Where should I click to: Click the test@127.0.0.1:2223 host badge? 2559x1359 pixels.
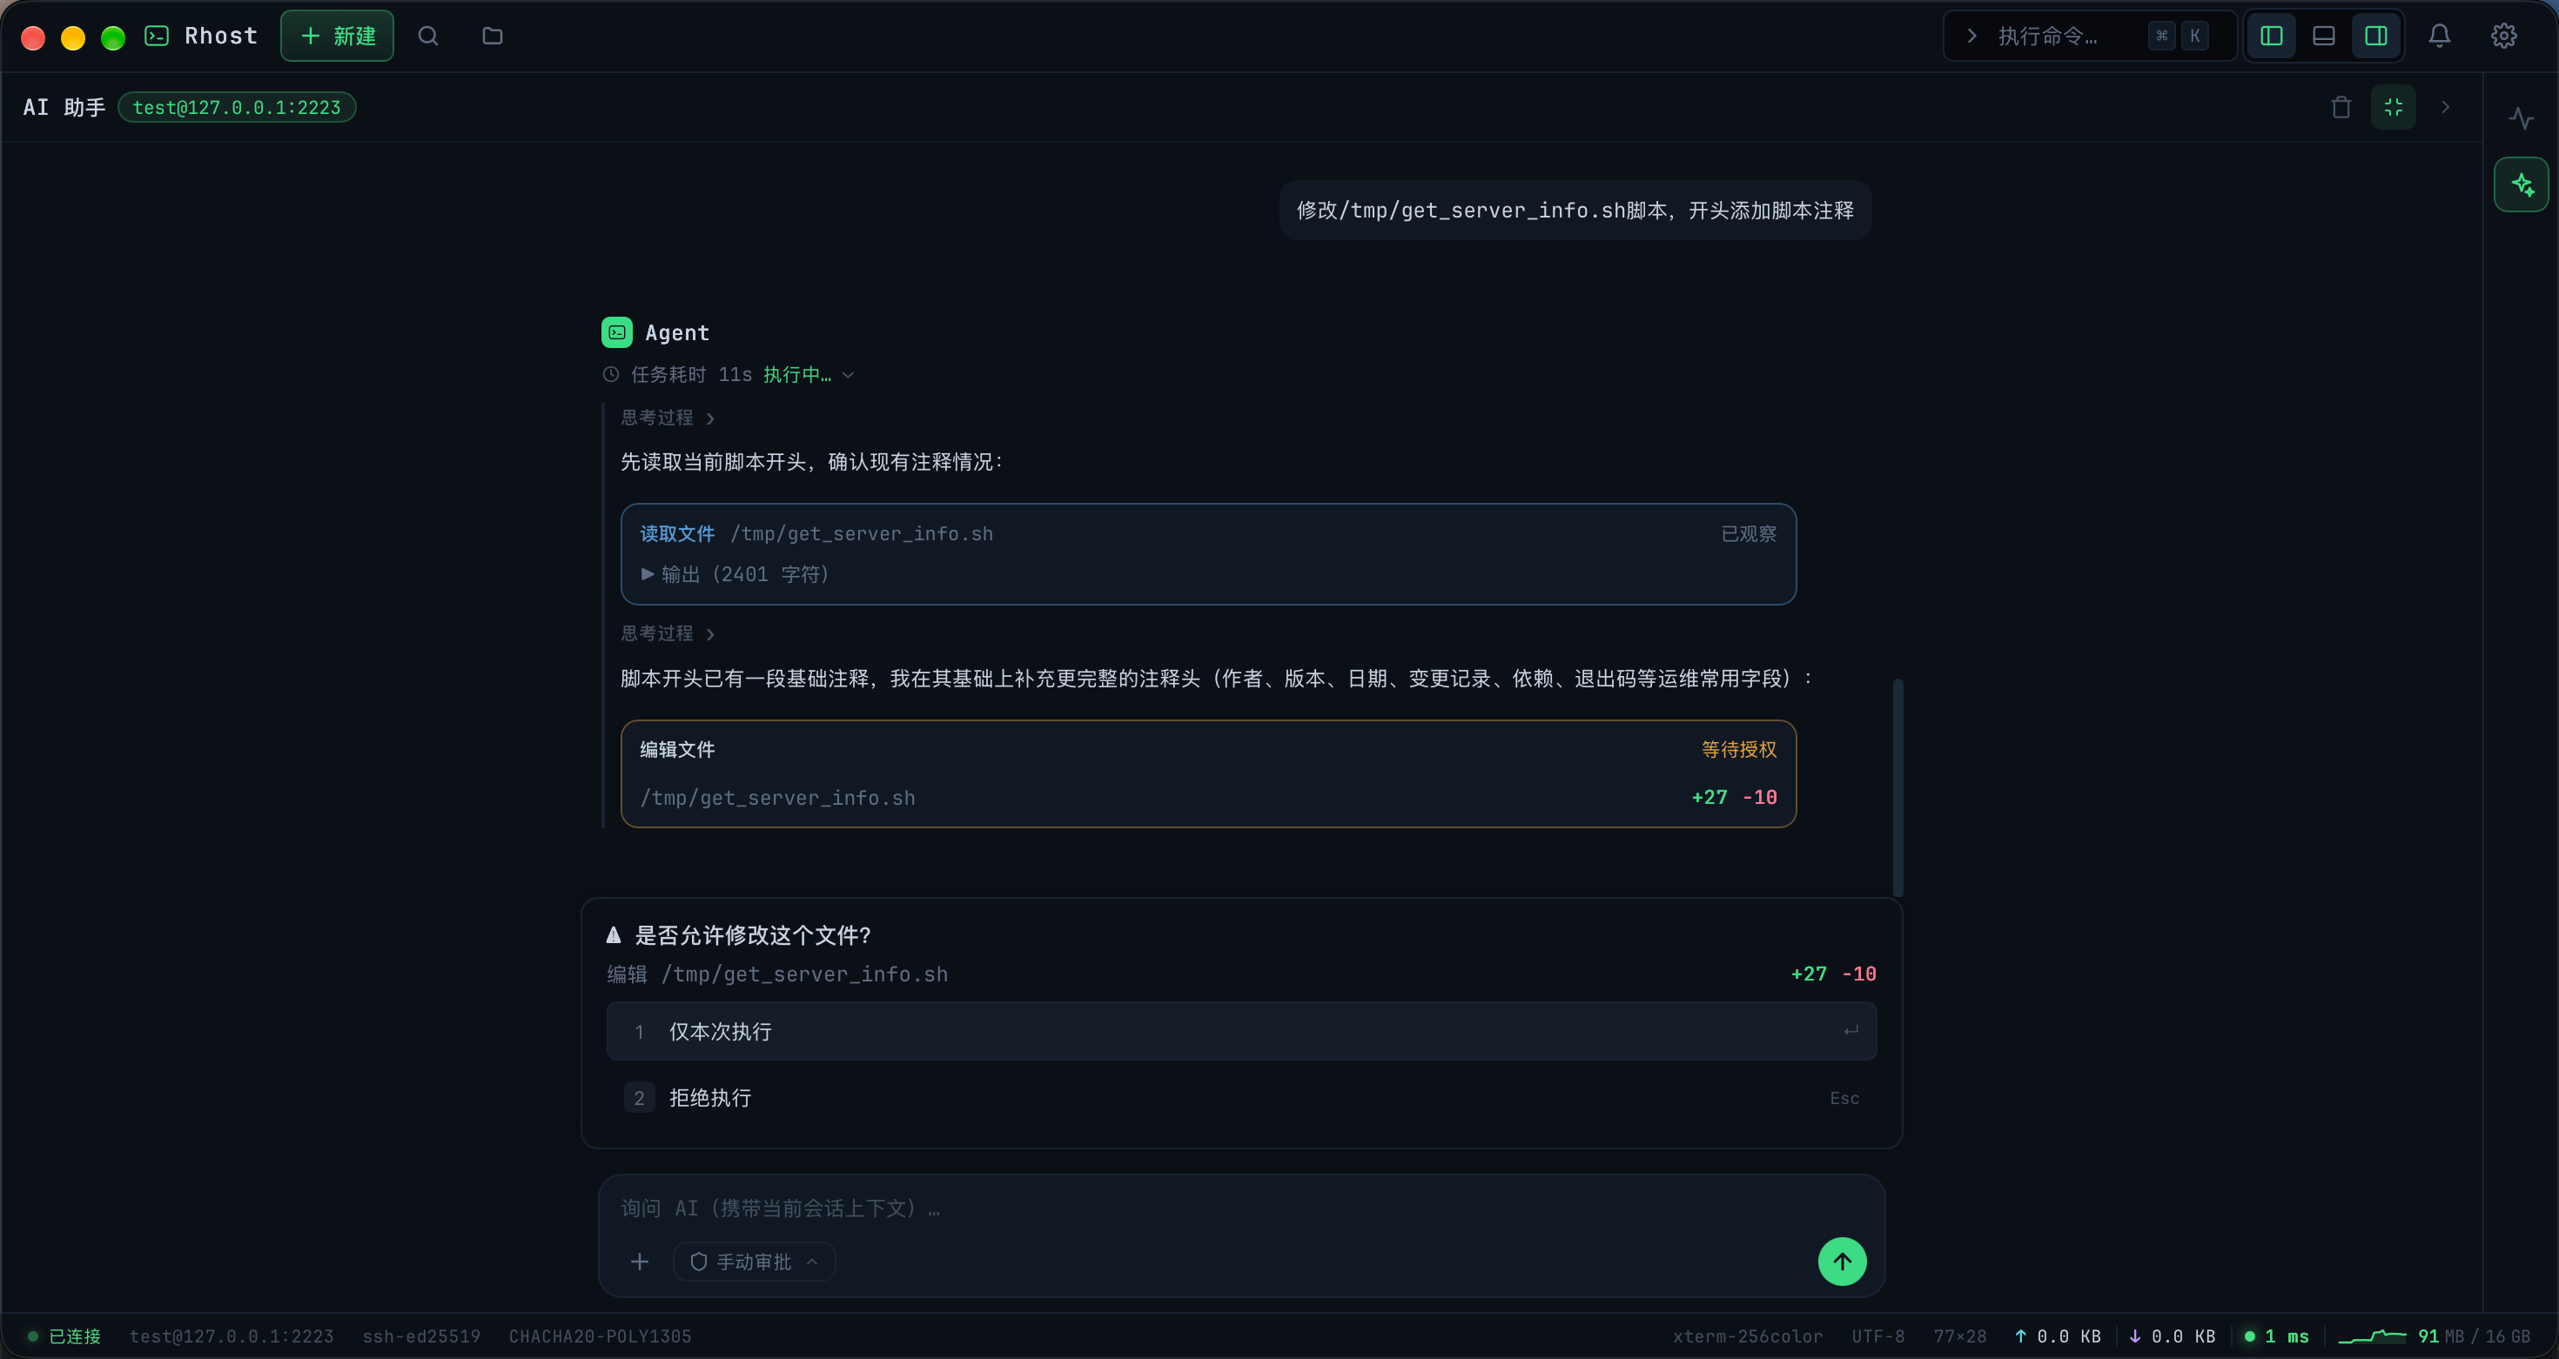[x=237, y=107]
